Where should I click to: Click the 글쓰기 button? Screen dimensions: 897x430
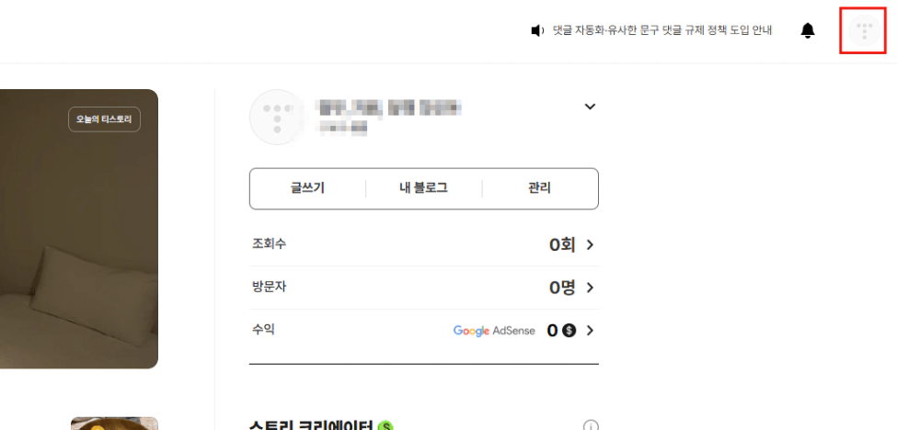click(x=307, y=188)
